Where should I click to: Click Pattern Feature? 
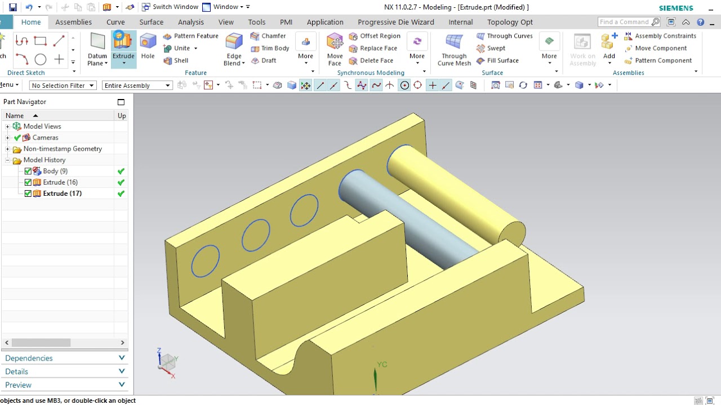pyautogui.click(x=190, y=36)
